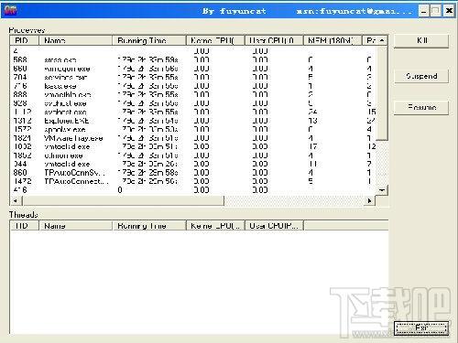The height and width of the screenshot is (343, 458).
Task: Click the Threads TID column header
Action: 25,226
